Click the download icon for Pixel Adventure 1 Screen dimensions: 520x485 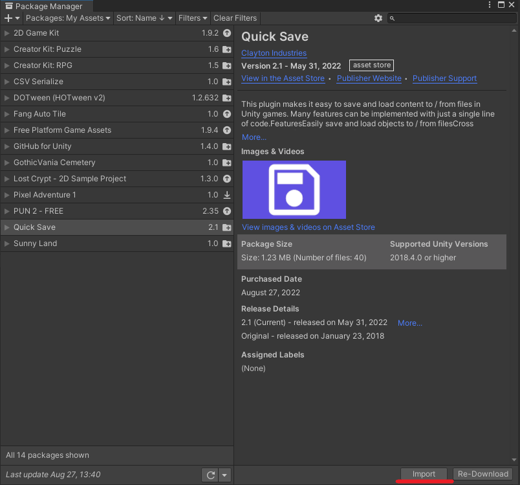(x=227, y=195)
